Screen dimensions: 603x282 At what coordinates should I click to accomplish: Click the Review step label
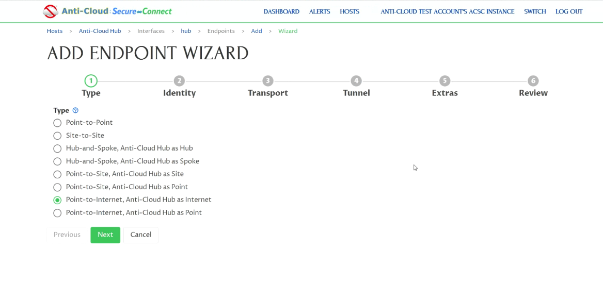[x=533, y=93]
